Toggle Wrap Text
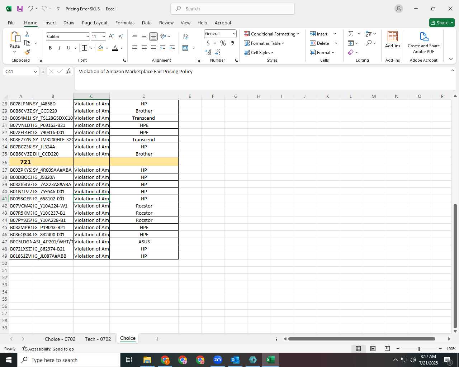459x367 pixels. point(186,37)
